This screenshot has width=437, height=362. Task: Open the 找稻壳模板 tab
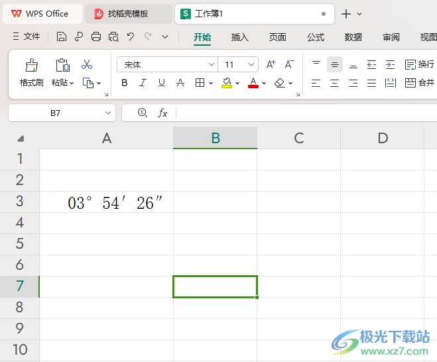(129, 14)
